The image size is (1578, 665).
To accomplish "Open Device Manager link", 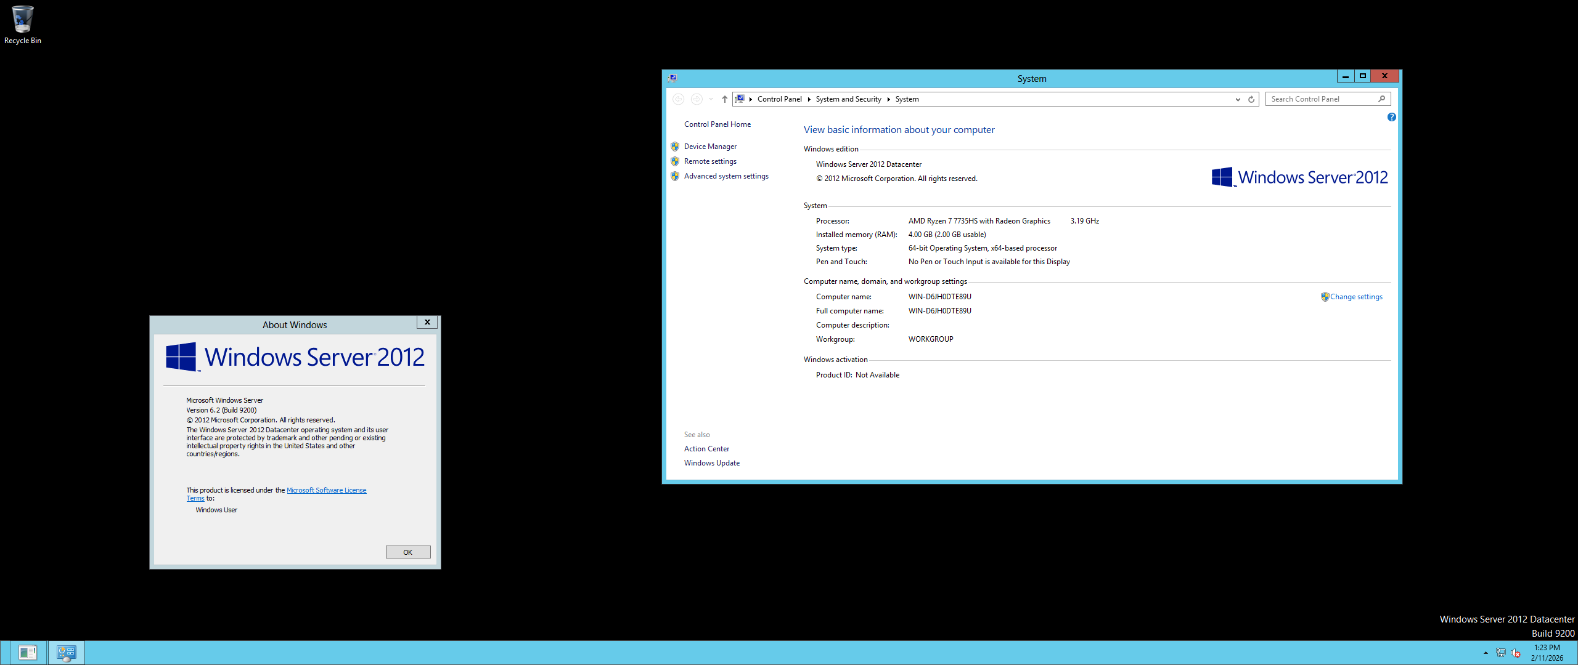I will (710, 147).
